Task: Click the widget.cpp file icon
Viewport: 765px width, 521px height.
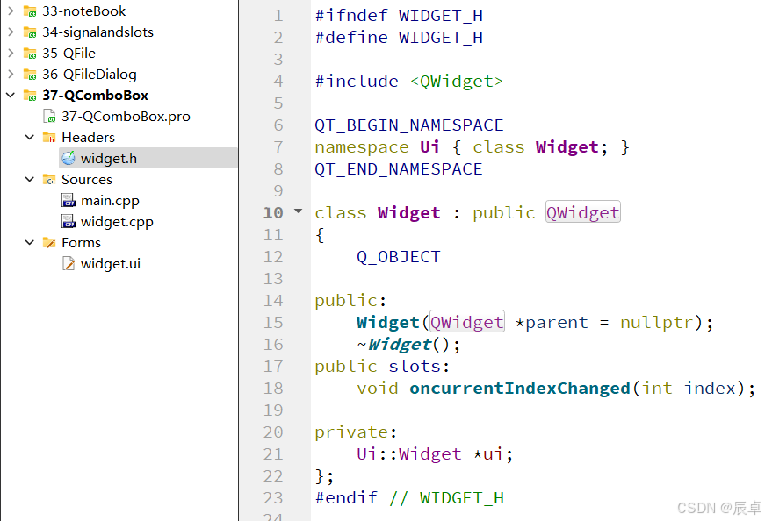Action: [69, 221]
